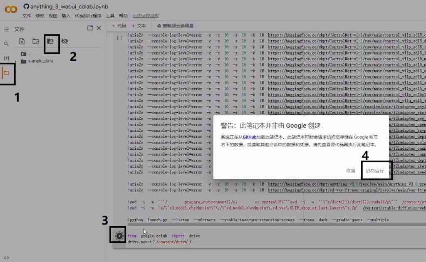The height and width of the screenshot is (262, 426).
Task: Click the refresh folder icon
Action: [x=36, y=41]
